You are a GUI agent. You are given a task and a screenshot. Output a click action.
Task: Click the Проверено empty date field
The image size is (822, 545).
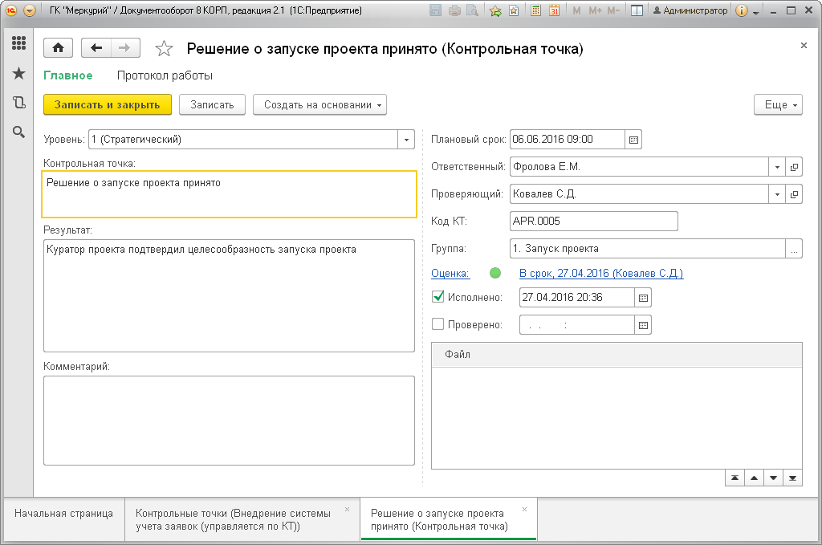(576, 325)
